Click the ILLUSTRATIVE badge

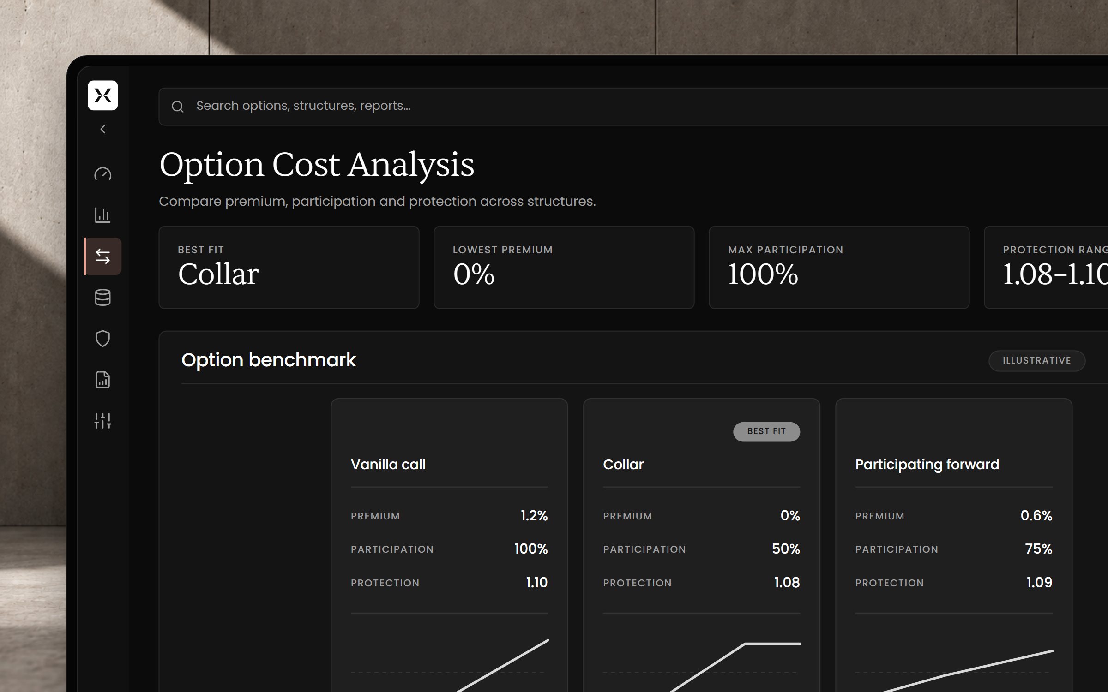(1037, 360)
